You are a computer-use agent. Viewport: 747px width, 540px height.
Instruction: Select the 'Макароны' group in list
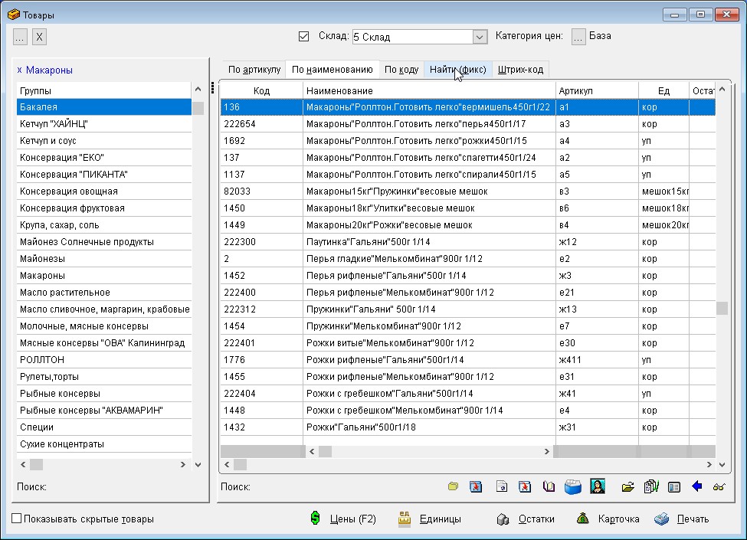pyautogui.click(x=43, y=276)
